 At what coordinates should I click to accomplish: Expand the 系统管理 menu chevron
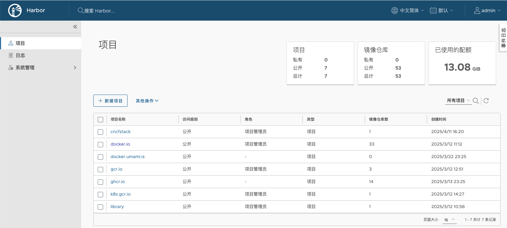click(75, 68)
